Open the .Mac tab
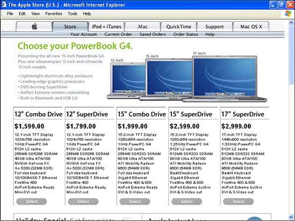Screen dimensions: 295x221 coord(142,27)
